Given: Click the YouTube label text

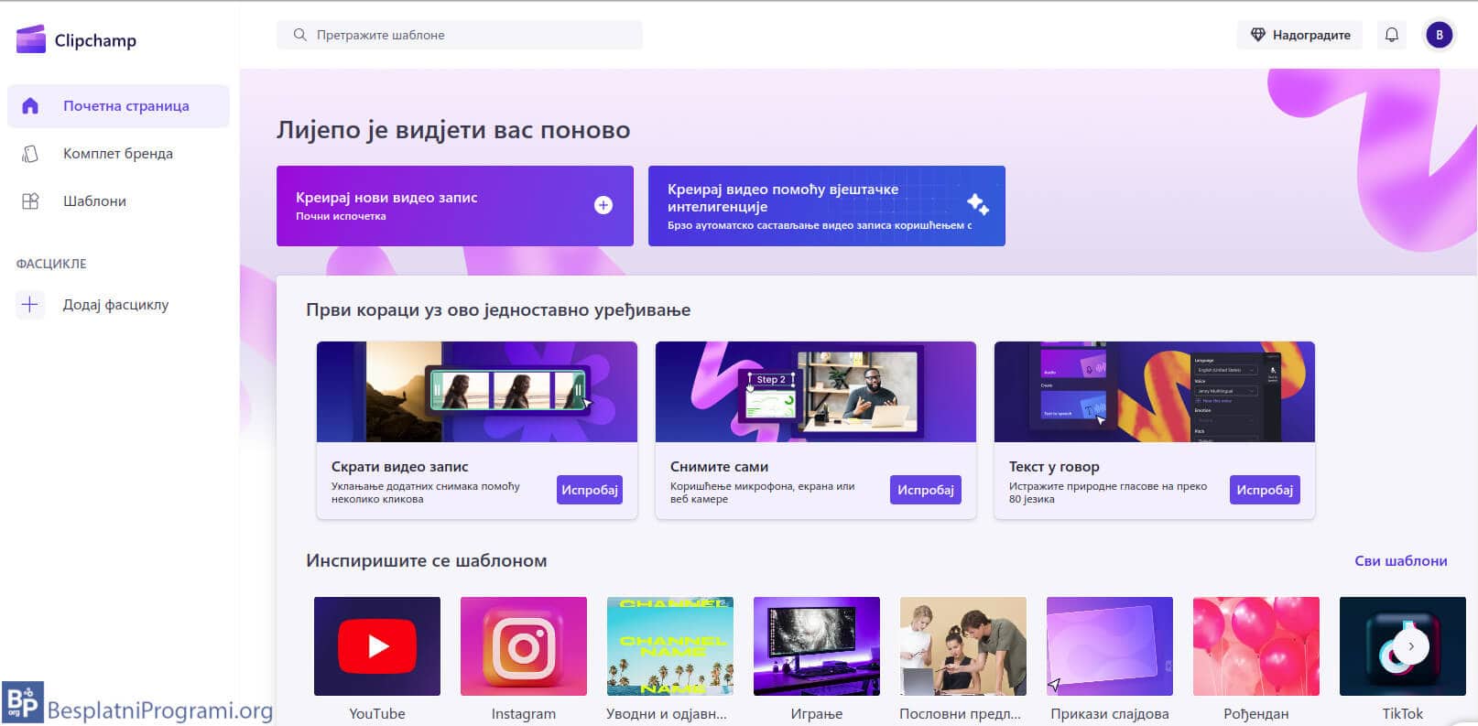Looking at the screenshot, I should (377, 714).
